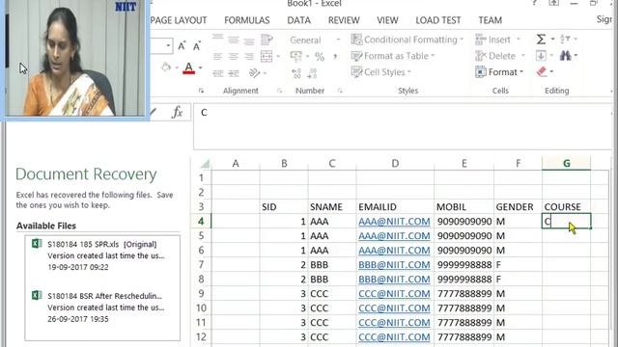Click the AutoSum sigma icon
Viewport: 618px width, 347px height.
point(541,39)
